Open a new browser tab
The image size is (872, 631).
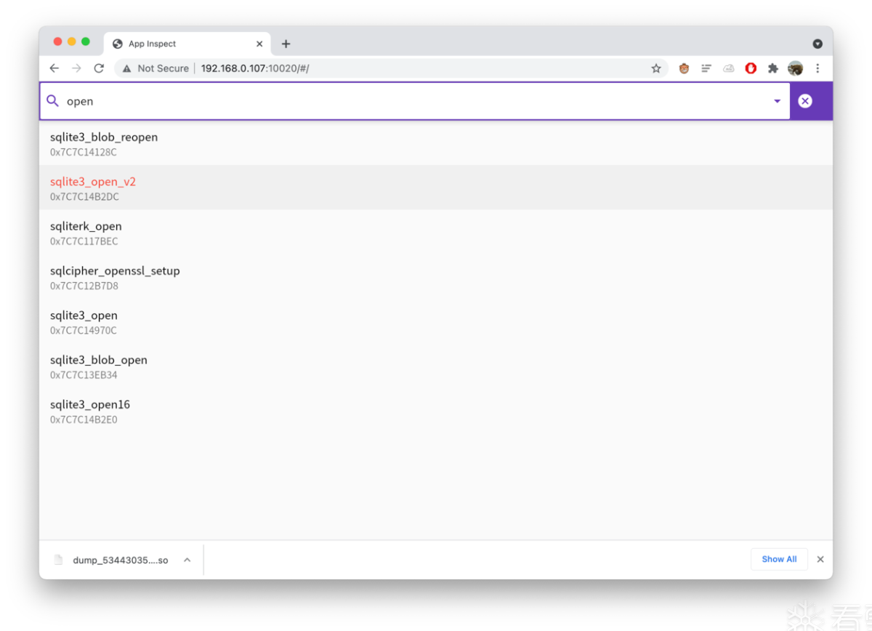coord(286,44)
